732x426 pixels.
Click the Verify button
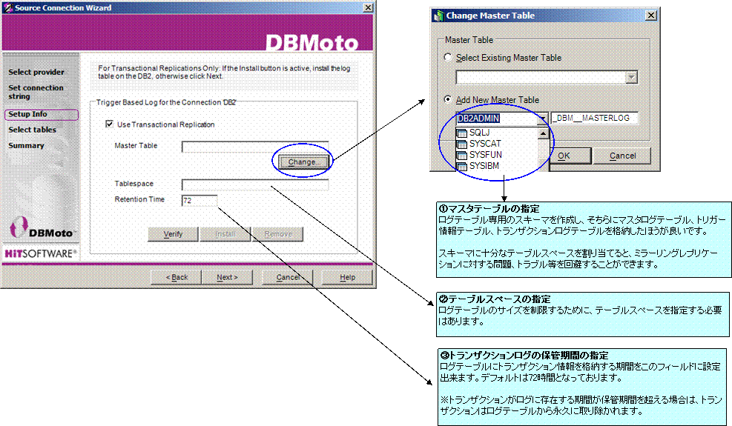(x=173, y=234)
